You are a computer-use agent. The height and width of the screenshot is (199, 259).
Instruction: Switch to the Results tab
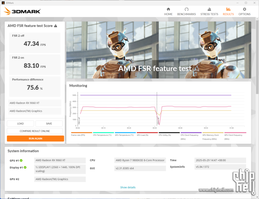coord(228,12)
